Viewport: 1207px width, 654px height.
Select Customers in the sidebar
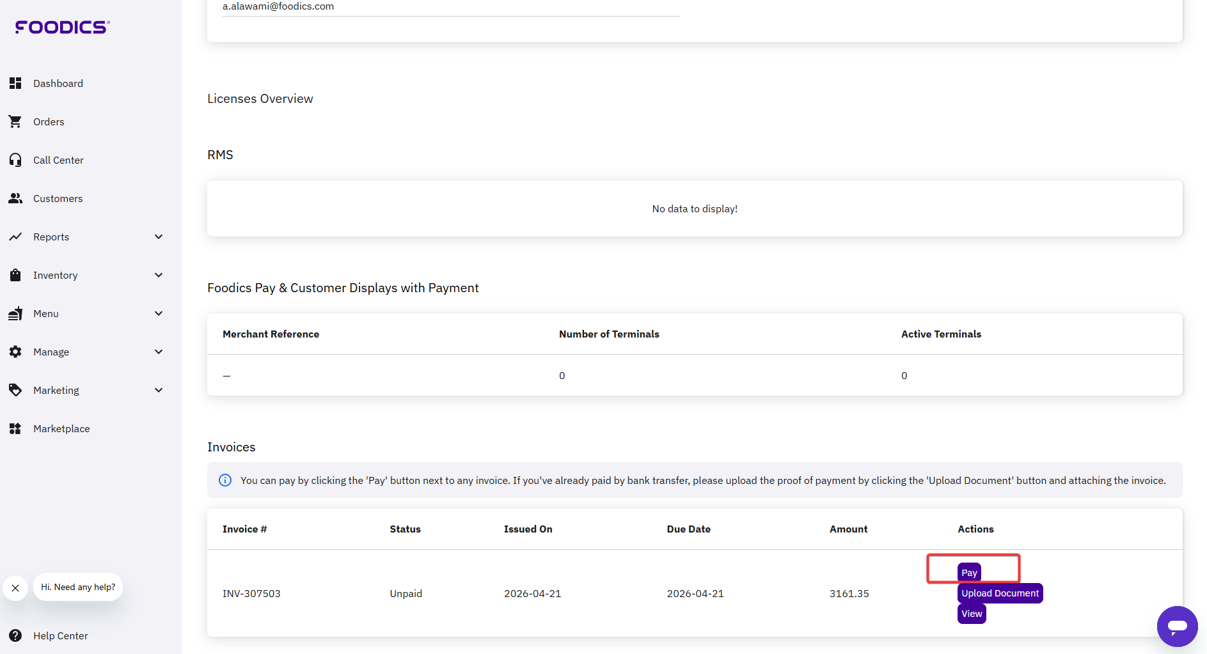58,198
